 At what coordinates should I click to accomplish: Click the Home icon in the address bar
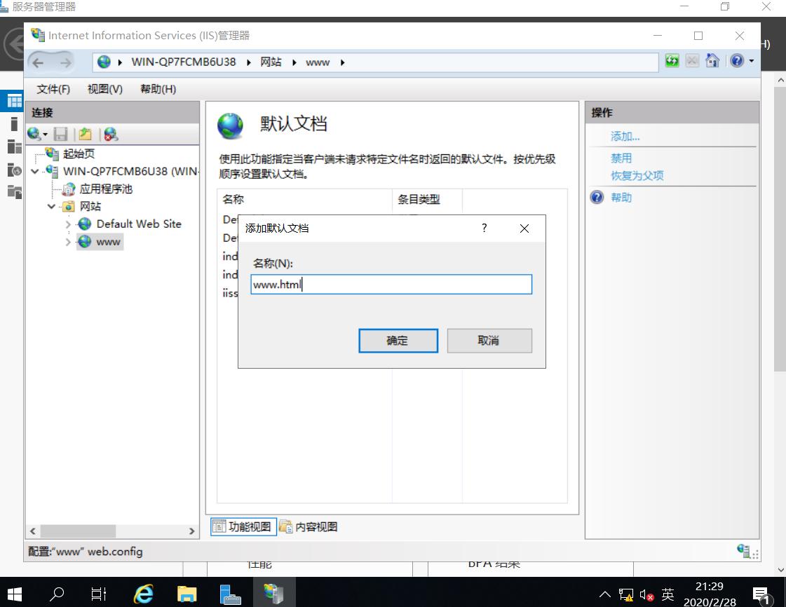(x=712, y=61)
